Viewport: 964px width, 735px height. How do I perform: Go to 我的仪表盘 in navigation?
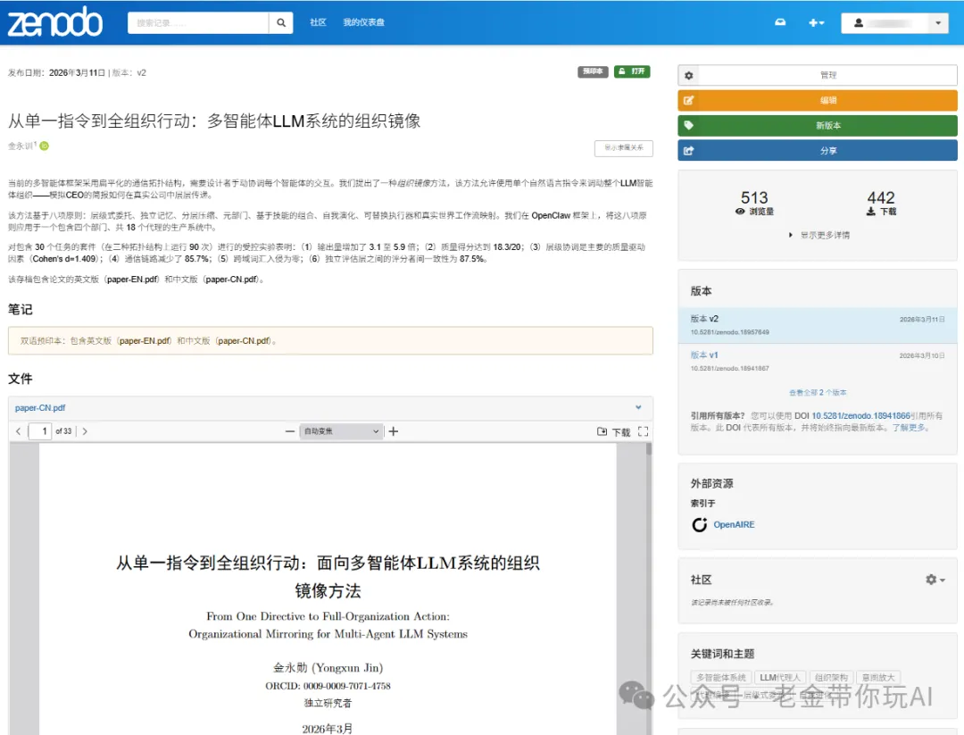point(363,23)
